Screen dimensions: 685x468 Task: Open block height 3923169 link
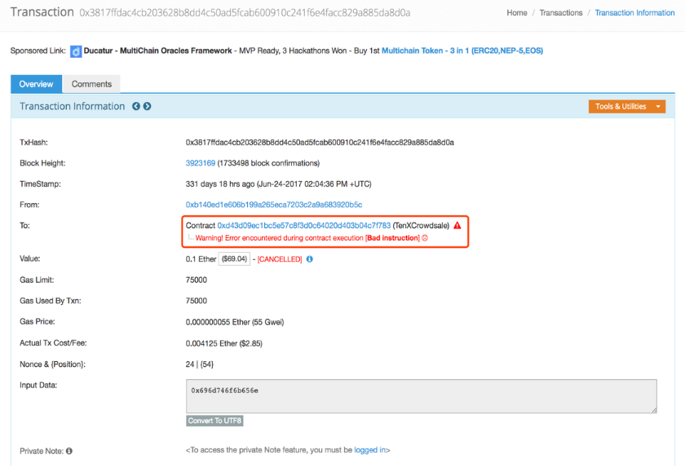201,163
